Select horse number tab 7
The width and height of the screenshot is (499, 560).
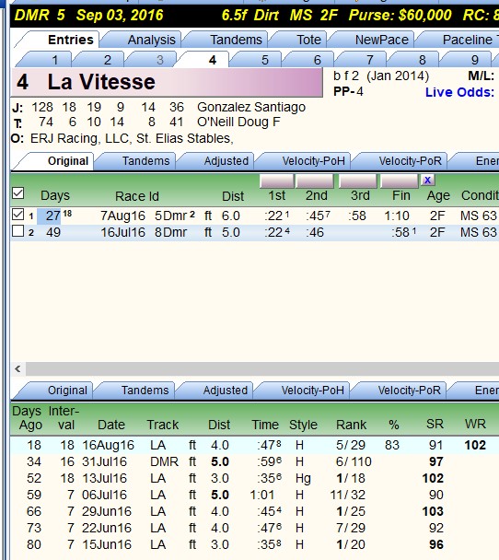point(369,60)
